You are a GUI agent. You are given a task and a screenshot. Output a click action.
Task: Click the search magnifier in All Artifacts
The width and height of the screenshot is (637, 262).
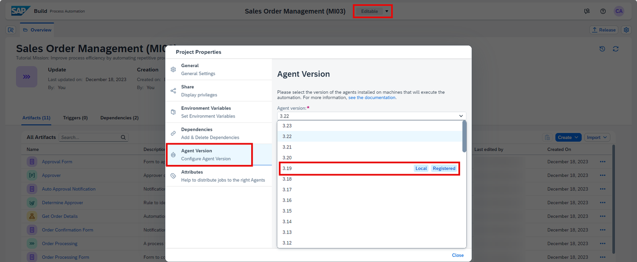tap(123, 137)
